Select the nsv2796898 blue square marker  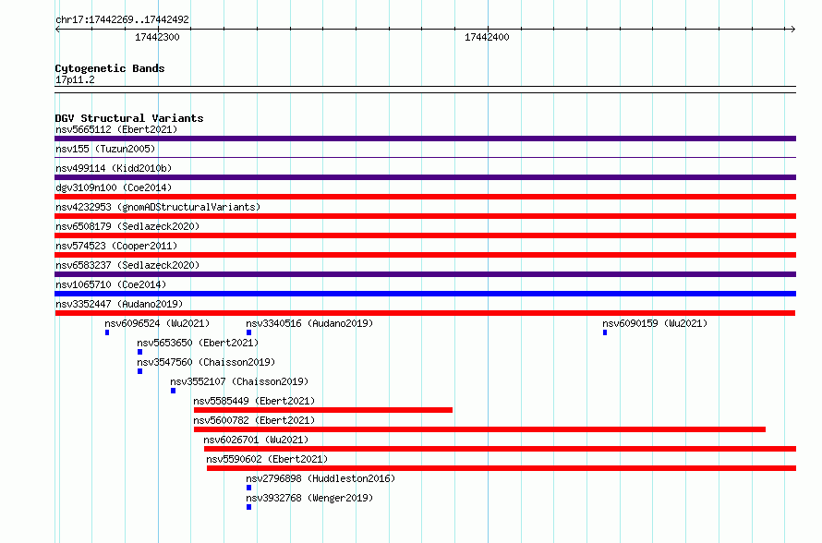tap(249, 488)
